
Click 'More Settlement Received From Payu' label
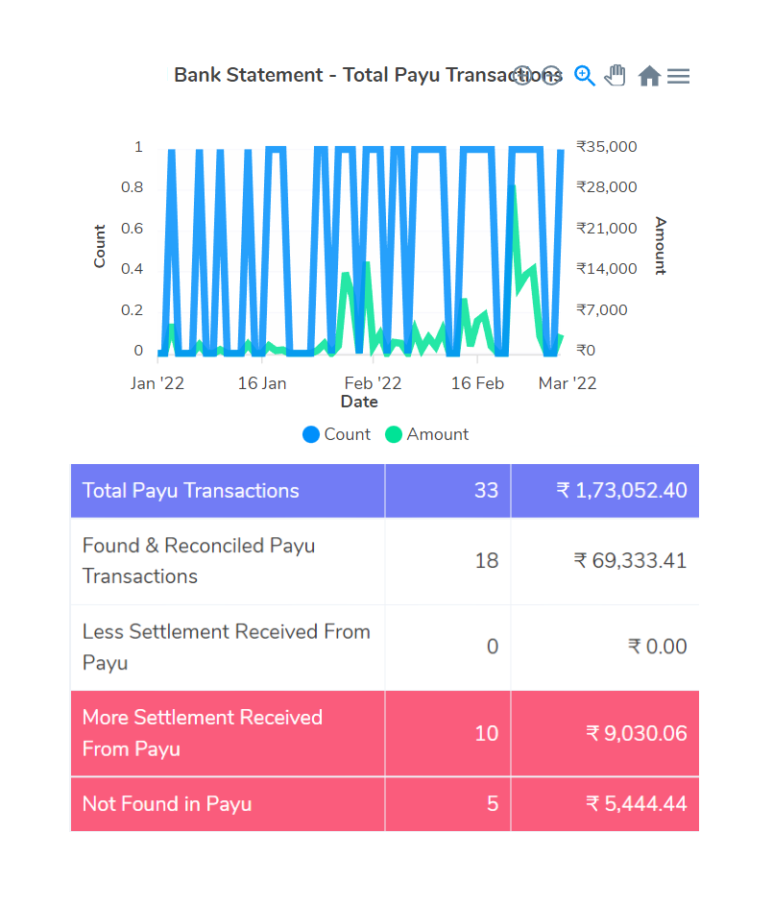pyautogui.click(x=203, y=733)
